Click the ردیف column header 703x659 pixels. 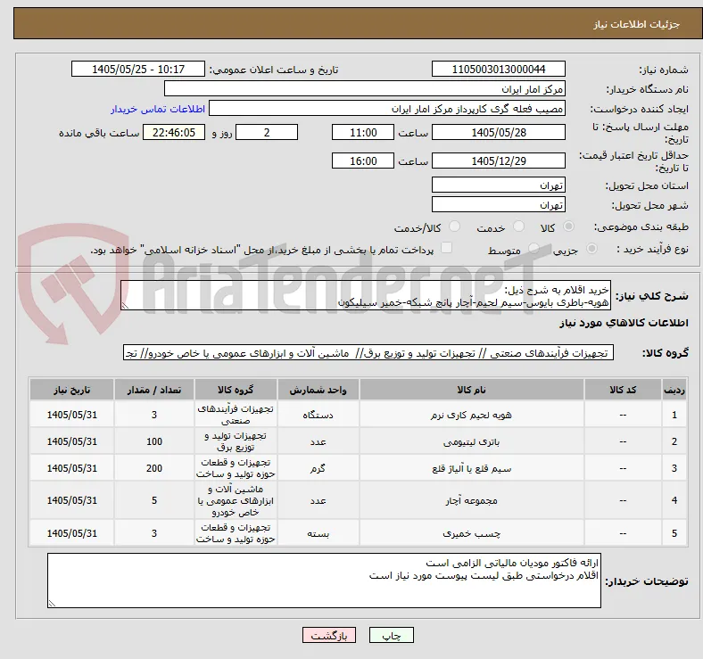674,390
